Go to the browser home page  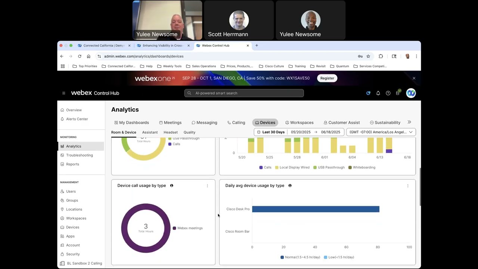(89, 56)
